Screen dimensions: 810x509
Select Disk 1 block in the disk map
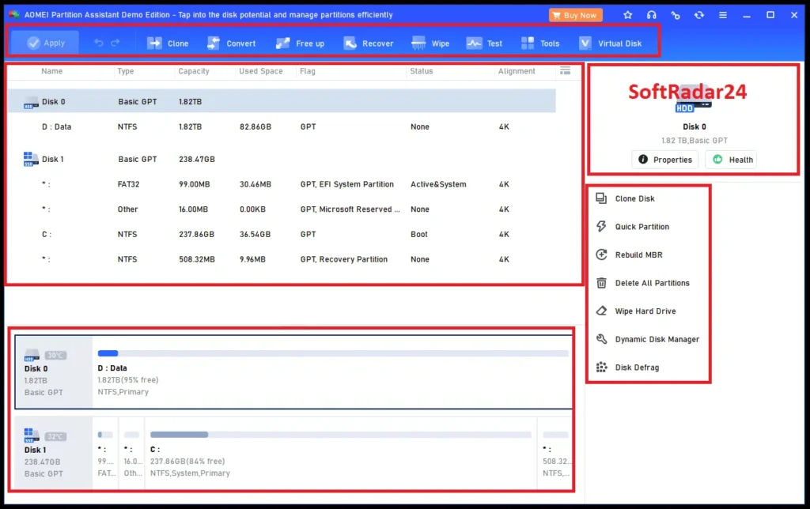(x=54, y=453)
